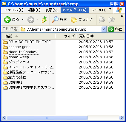Select the 旋光の輪舞 folder icon

tap(5, 77)
